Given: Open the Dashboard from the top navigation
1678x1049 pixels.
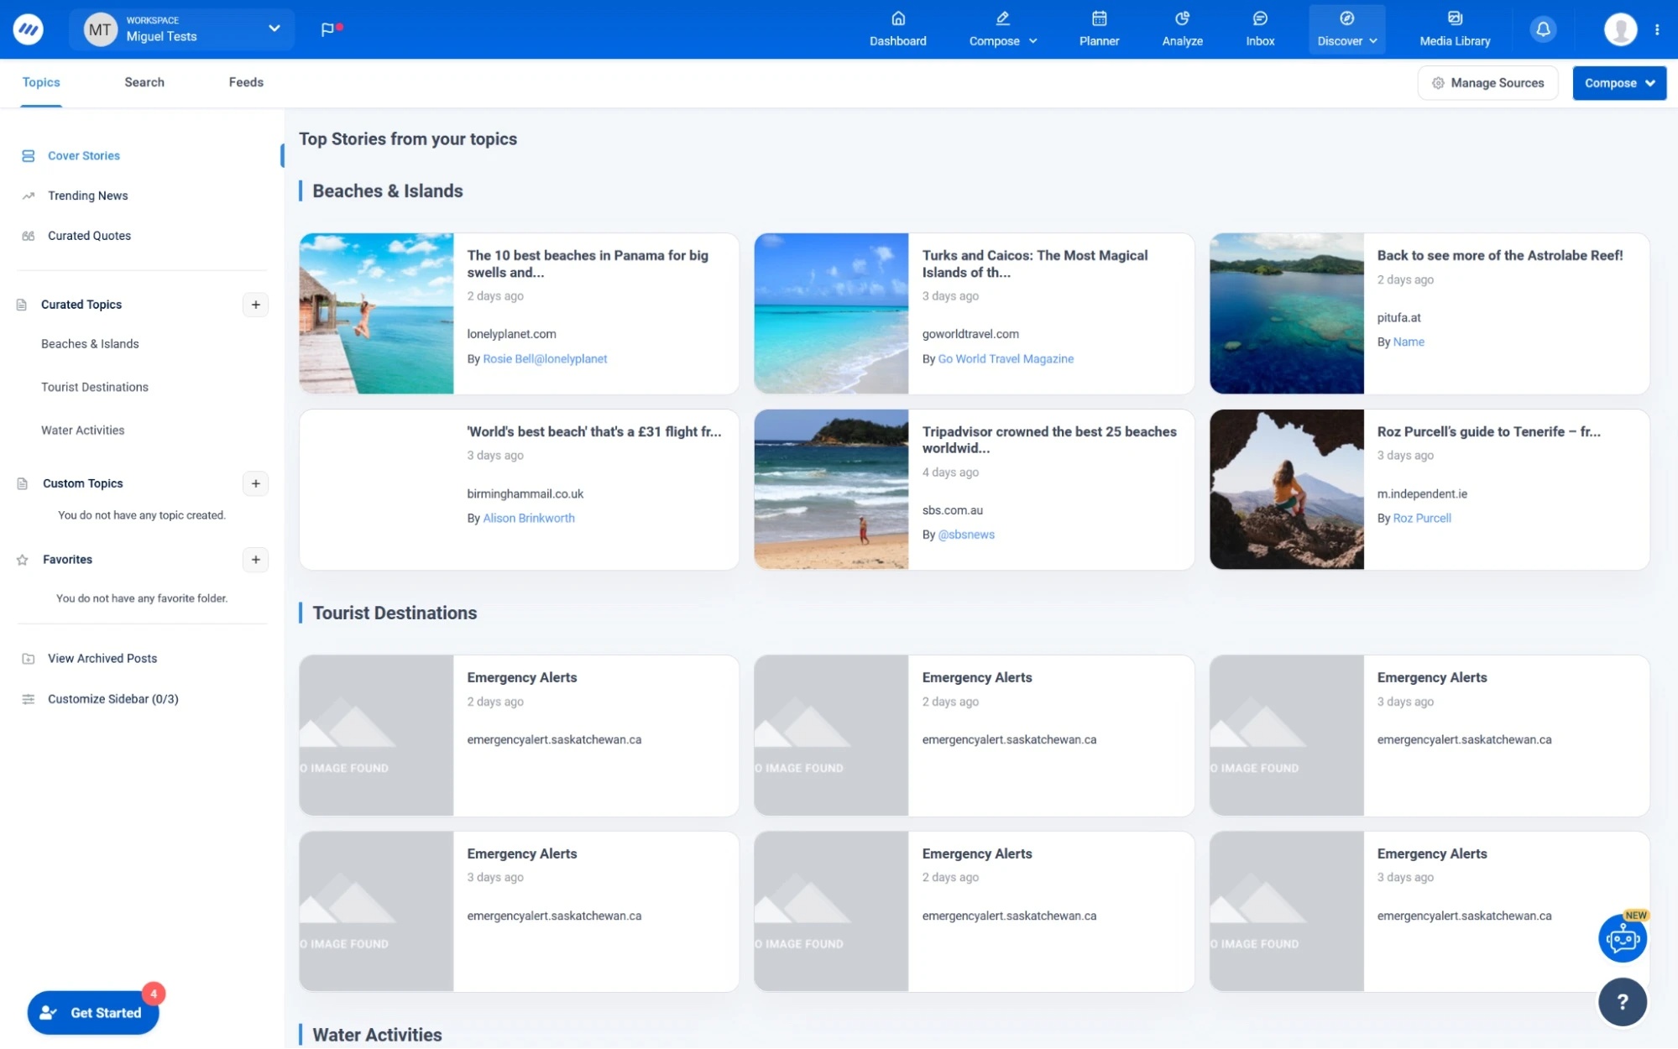Looking at the screenshot, I should click(x=897, y=29).
